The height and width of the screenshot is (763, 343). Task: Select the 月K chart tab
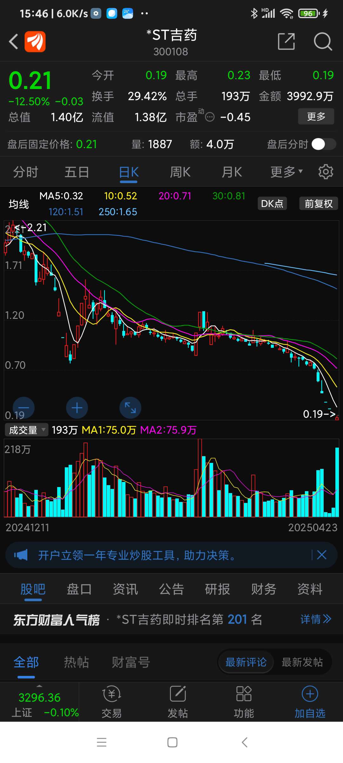(232, 172)
